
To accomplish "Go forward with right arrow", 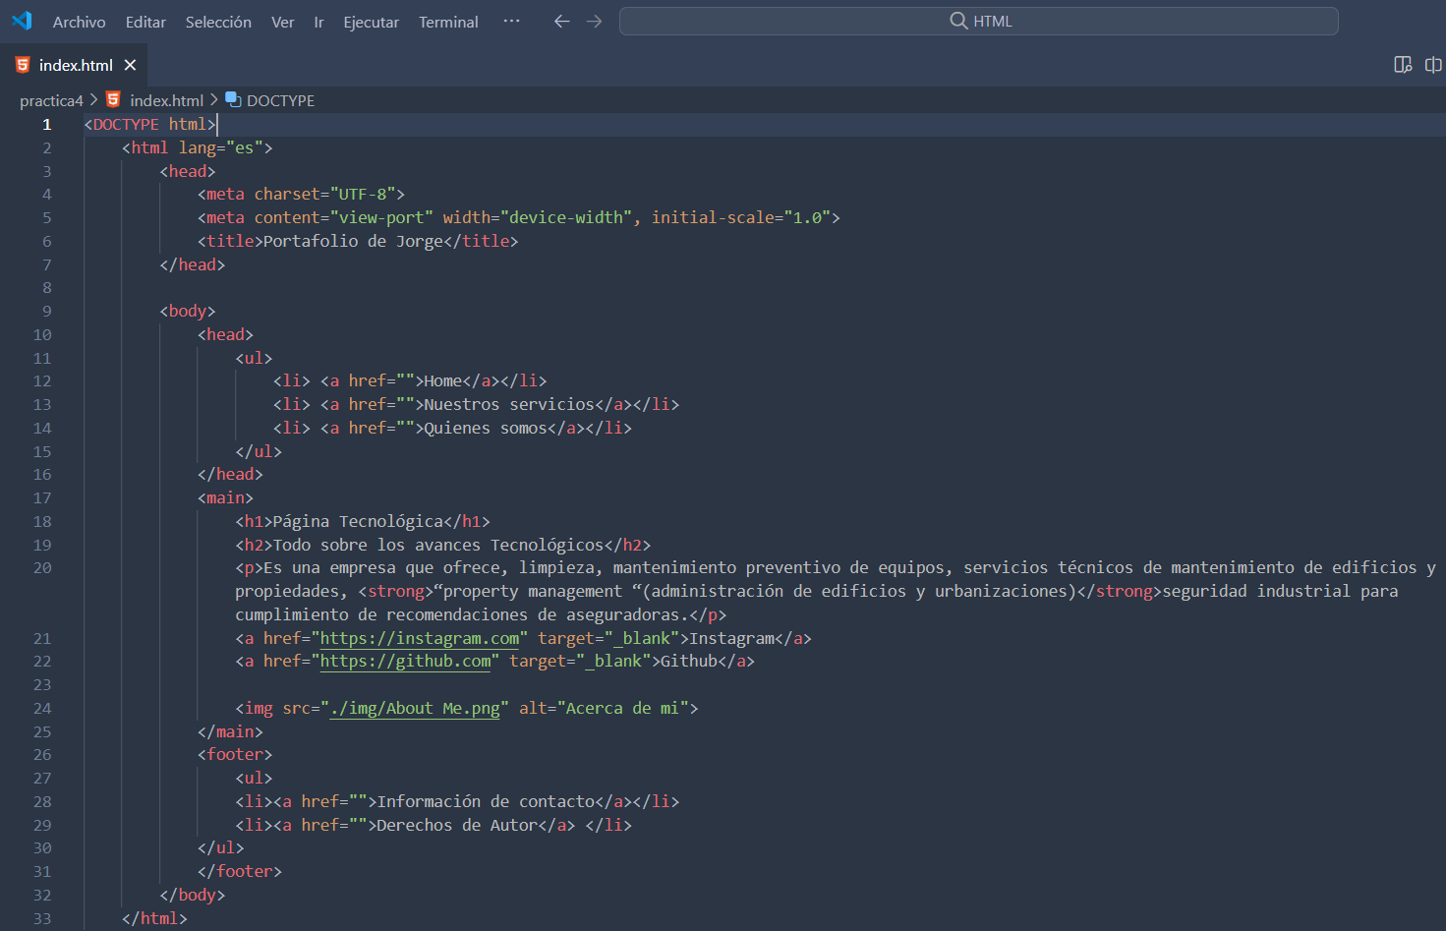I will pyautogui.click(x=594, y=21).
